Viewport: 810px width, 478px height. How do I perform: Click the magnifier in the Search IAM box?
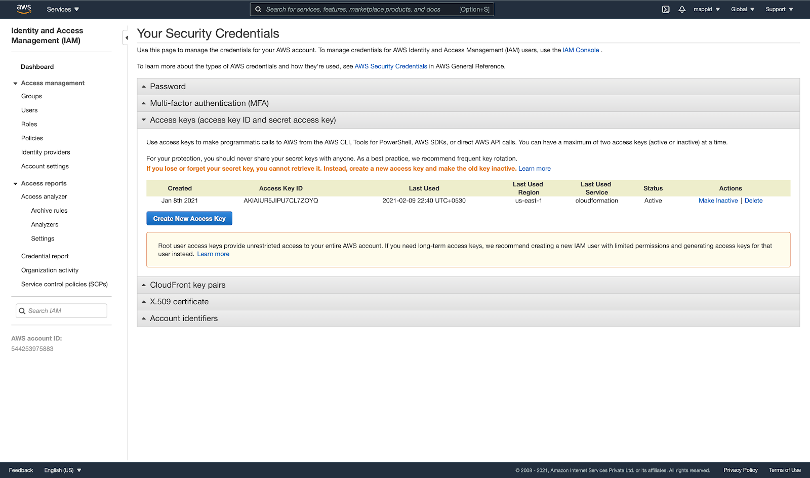click(22, 311)
